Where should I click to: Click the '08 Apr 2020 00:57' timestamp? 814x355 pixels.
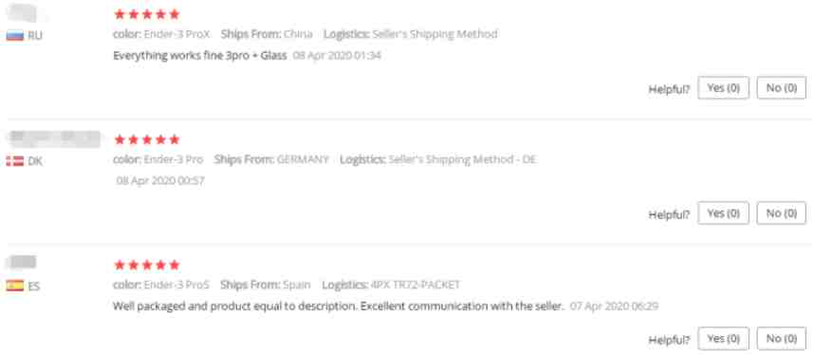tap(160, 181)
